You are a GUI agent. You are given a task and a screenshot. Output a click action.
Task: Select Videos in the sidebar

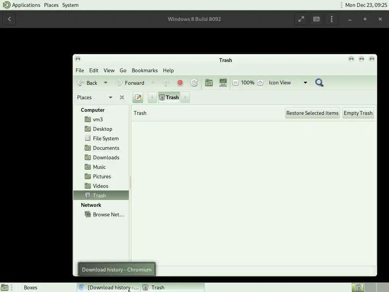pos(101,186)
